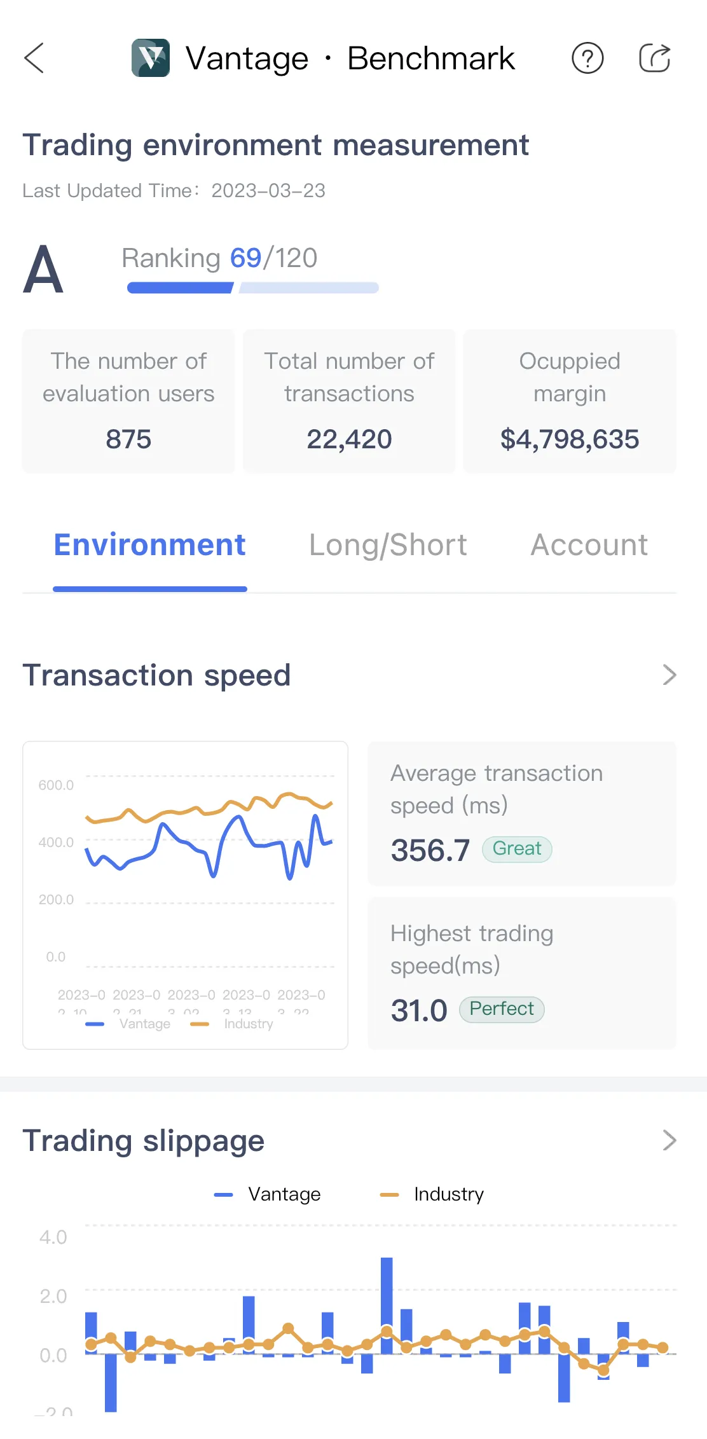The width and height of the screenshot is (707, 1439).
Task: Tap the Last Updated Time text
Action: [174, 191]
